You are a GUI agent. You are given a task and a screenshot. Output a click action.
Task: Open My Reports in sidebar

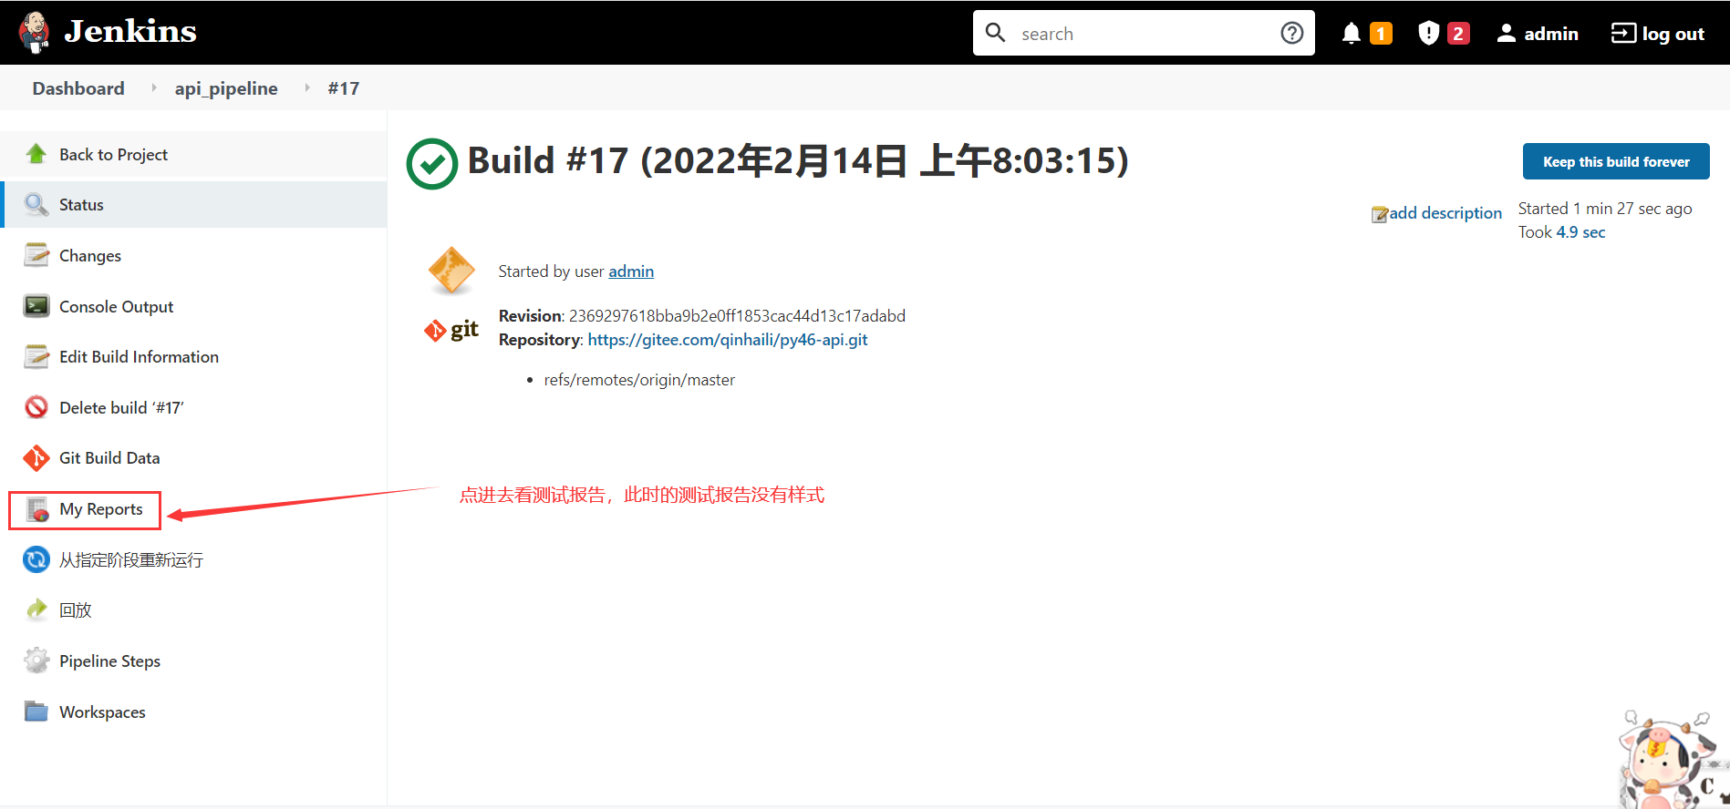pos(100,509)
